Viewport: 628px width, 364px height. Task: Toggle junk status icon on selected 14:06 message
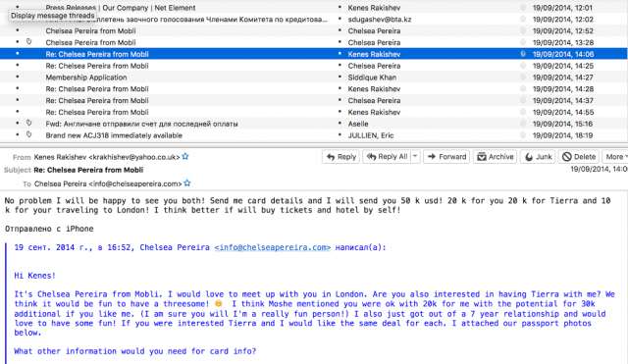pyautogui.click(x=523, y=54)
